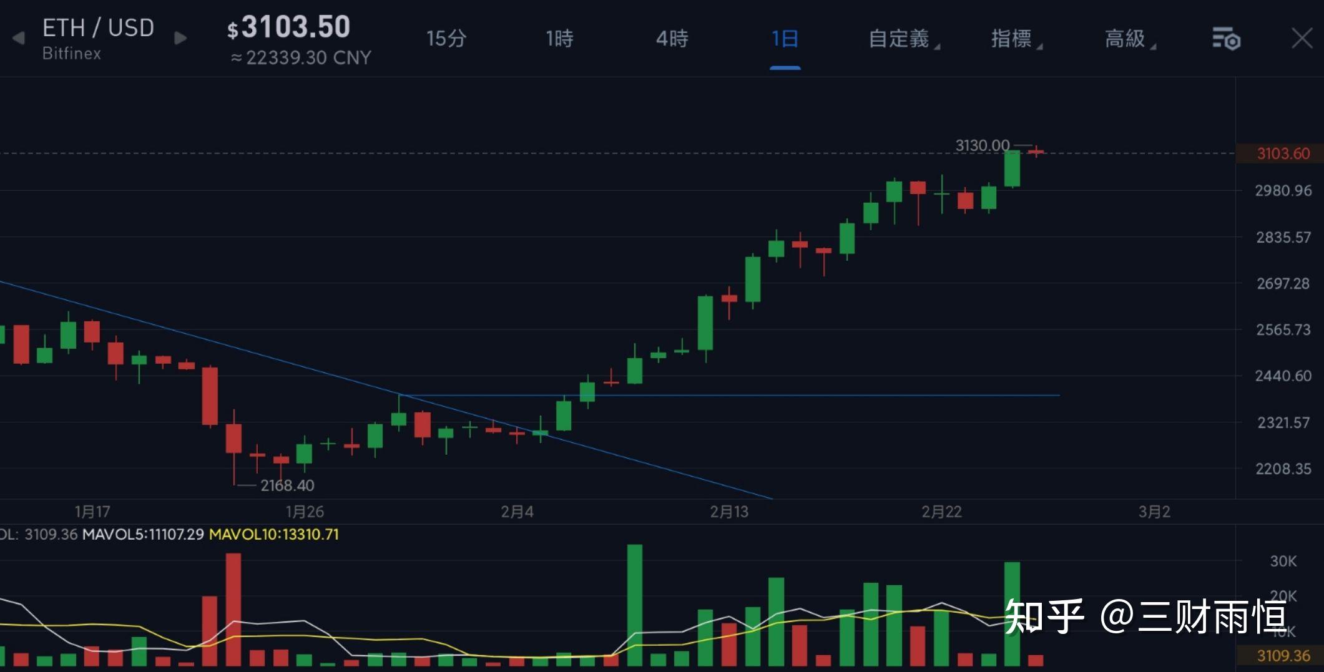Click the tallest red volume bar
Image resolution: width=1324 pixels, height=672 pixels.
(233, 610)
